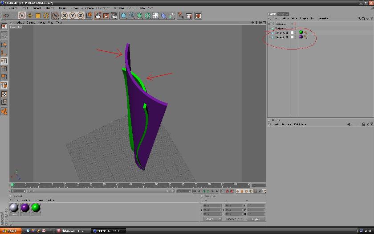
Task: Open the white scene and light objects palette
Action: coord(155,16)
